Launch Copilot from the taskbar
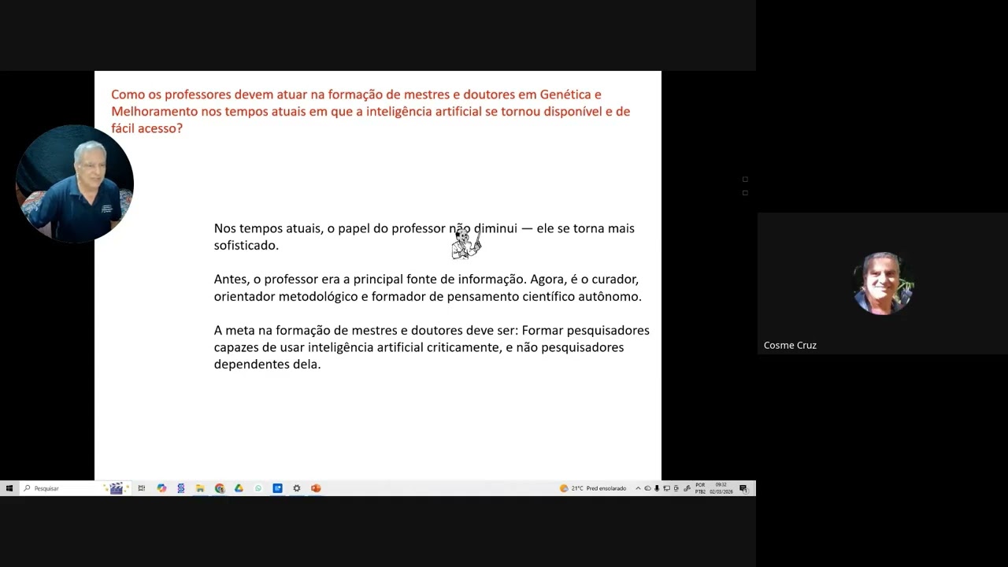The width and height of the screenshot is (1008, 567). [x=161, y=488]
